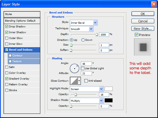Screen dimensions: 158x118
Task: Uncheck the Gradient Overlay checkbox
Action: pyautogui.click(x=7, y=78)
